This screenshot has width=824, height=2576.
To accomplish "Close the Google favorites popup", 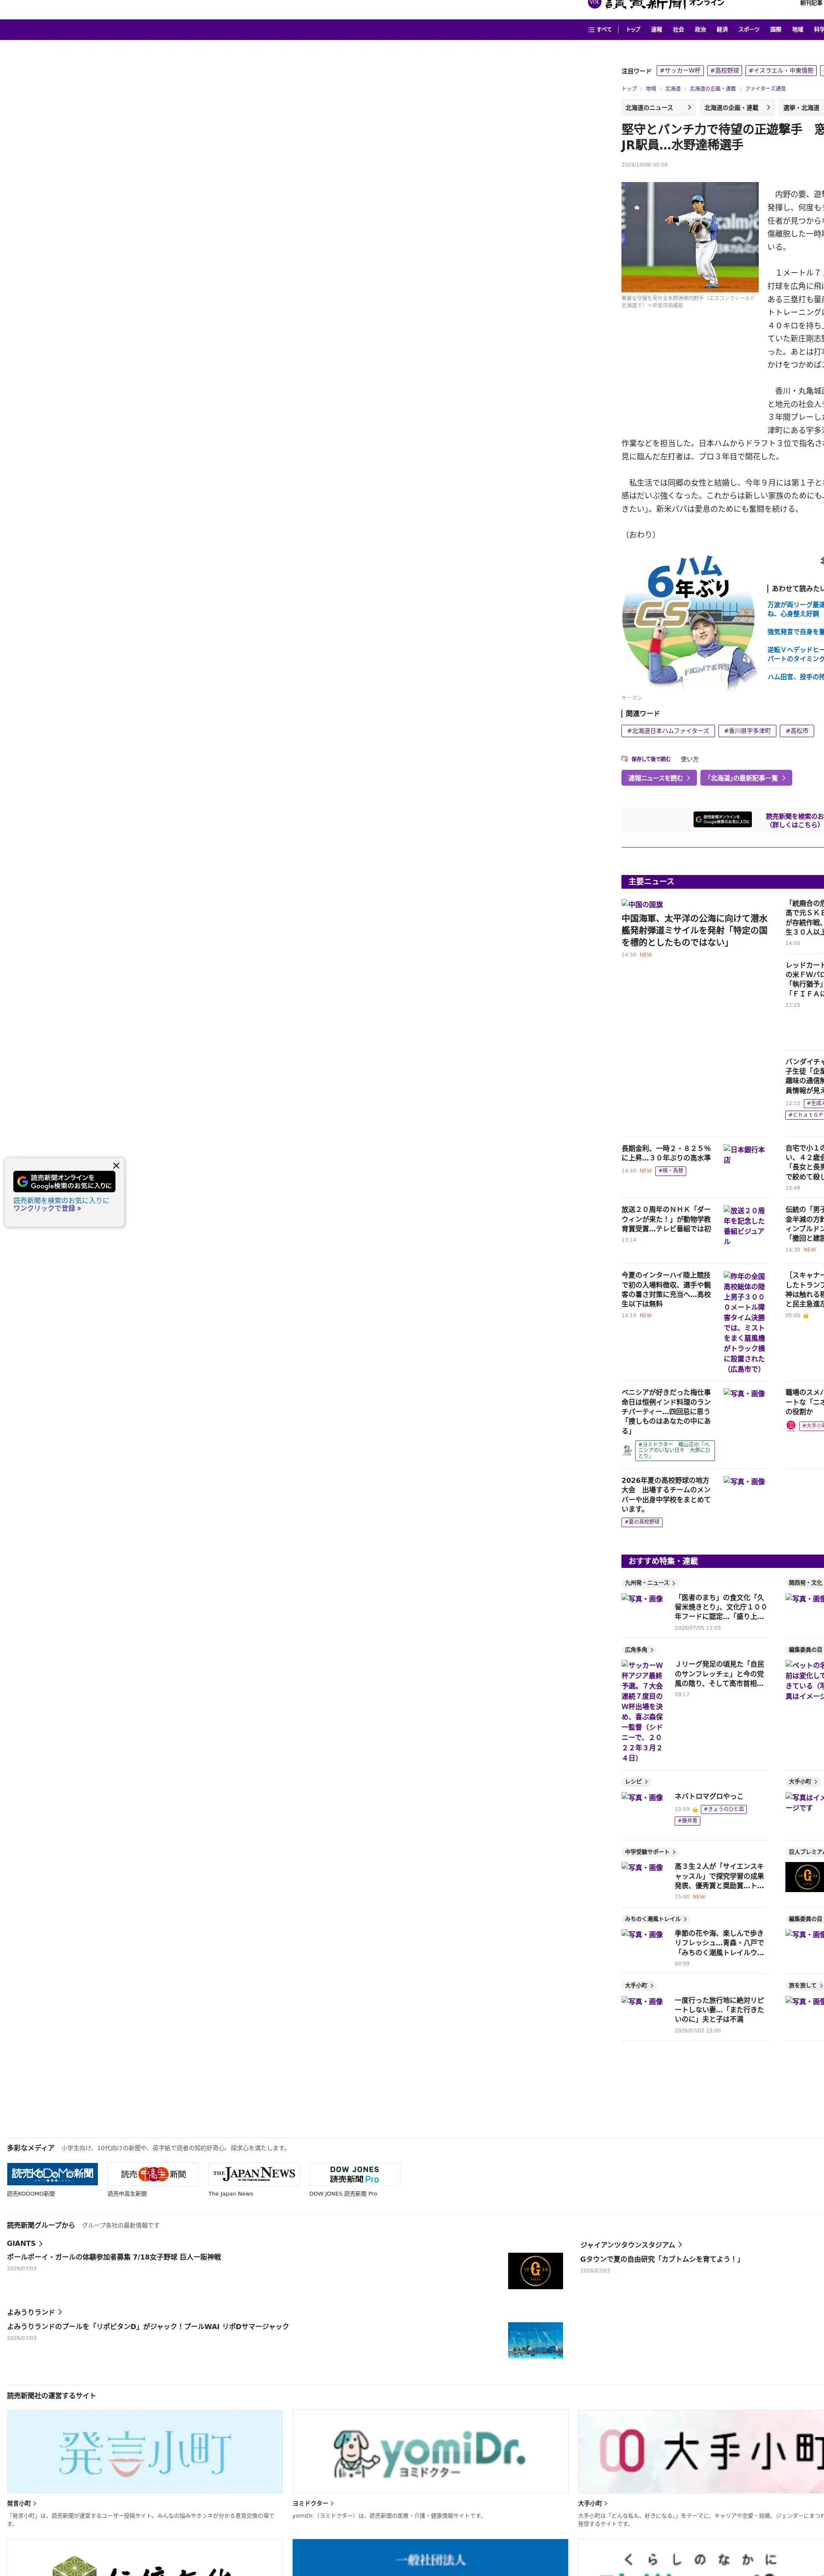I will (116, 1165).
